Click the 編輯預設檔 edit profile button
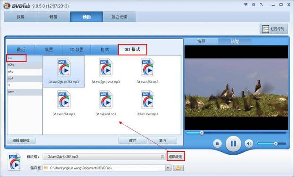The height and width of the screenshot is (177, 294). [x=21, y=140]
